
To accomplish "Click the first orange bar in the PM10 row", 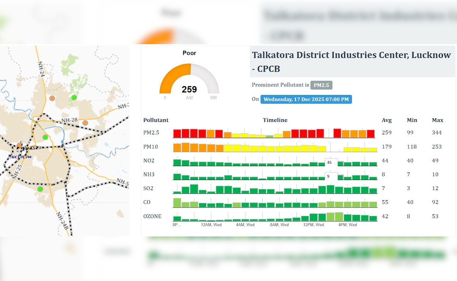I will coord(177,148).
